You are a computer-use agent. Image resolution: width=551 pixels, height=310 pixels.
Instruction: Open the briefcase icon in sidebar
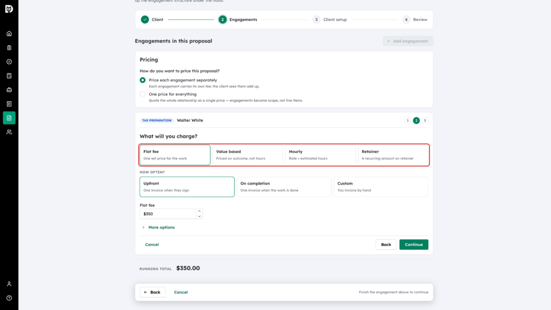click(9, 90)
